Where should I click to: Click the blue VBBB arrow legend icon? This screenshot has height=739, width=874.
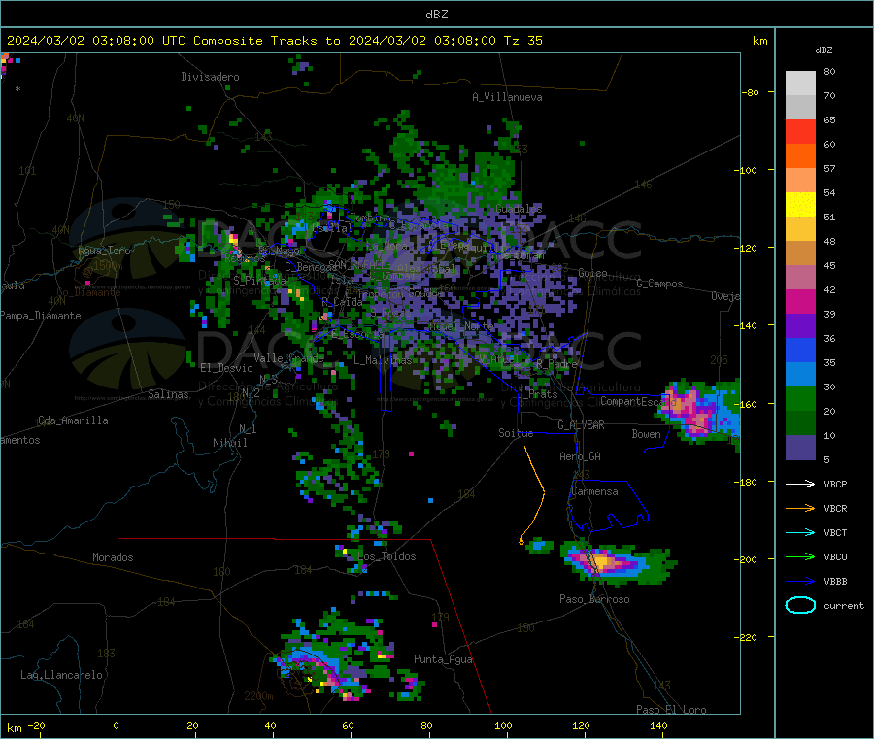pos(800,582)
